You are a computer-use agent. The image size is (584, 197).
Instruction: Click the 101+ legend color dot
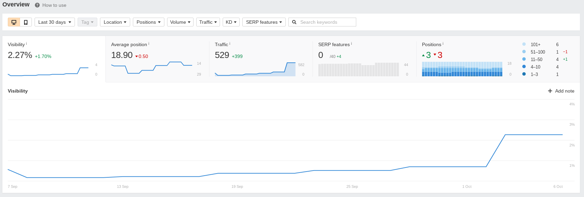tap(524, 44)
